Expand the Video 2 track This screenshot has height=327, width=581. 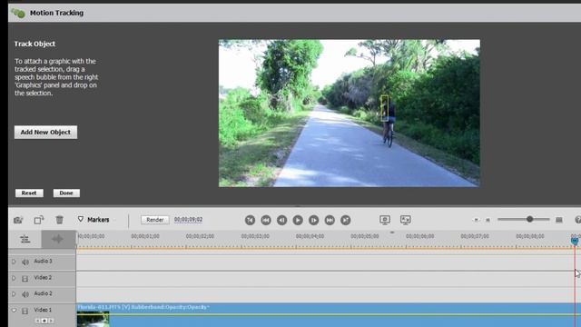tap(14, 278)
